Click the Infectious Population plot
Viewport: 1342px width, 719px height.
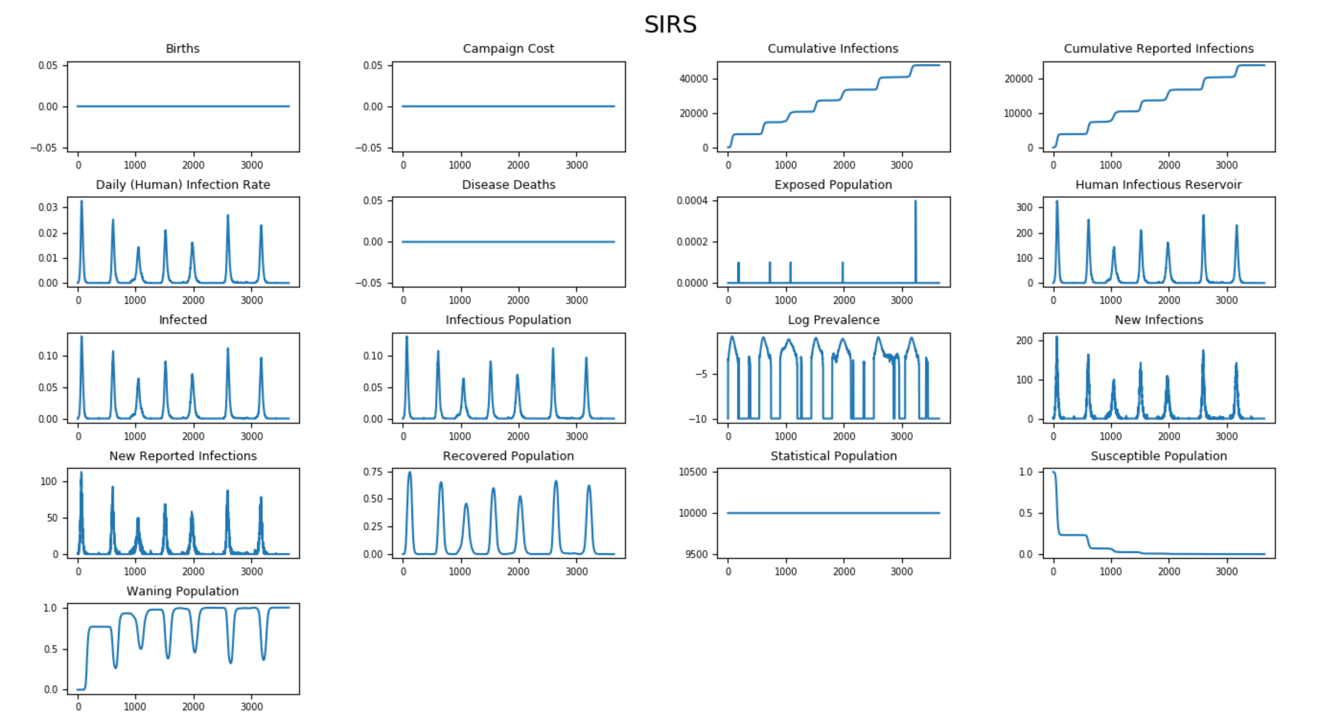point(508,378)
